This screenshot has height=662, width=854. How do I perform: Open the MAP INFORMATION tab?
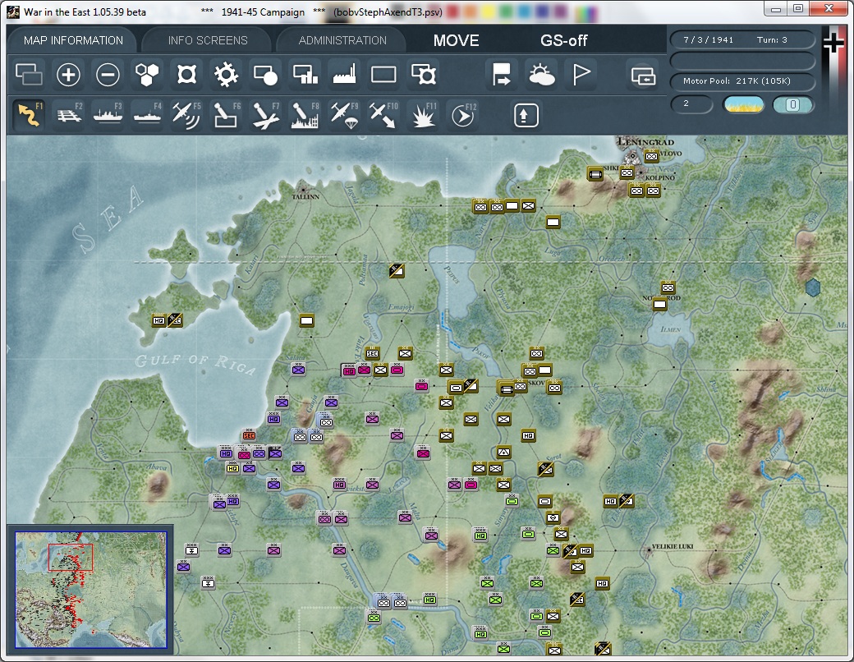73,40
